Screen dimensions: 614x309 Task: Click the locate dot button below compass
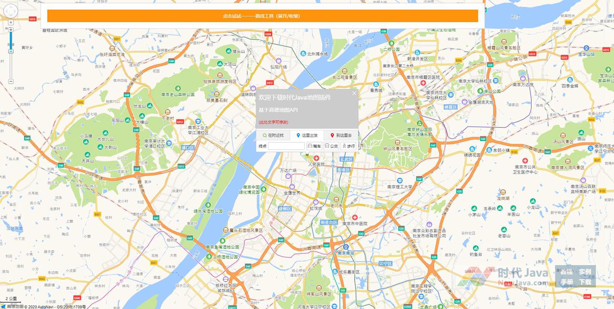[x=11, y=23]
